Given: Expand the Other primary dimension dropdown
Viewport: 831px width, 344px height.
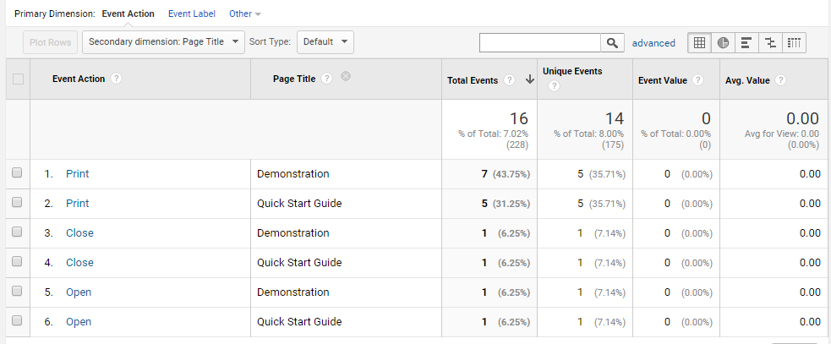Looking at the screenshot, I should (245, 14).
